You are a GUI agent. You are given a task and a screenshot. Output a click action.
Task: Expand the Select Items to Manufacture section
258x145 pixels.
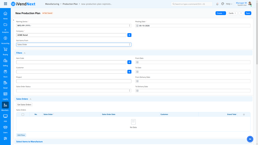pyautogui.click(x=29, y=141)
